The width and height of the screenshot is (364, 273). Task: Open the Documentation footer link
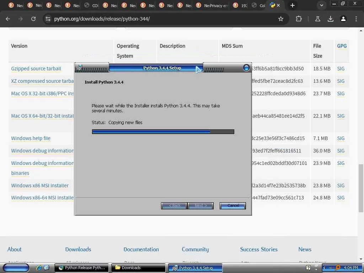coord(141,249)
